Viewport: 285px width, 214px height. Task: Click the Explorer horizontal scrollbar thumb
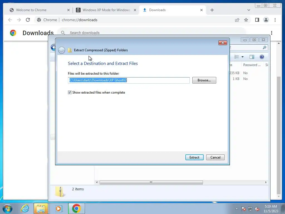[x=151, y=182]
